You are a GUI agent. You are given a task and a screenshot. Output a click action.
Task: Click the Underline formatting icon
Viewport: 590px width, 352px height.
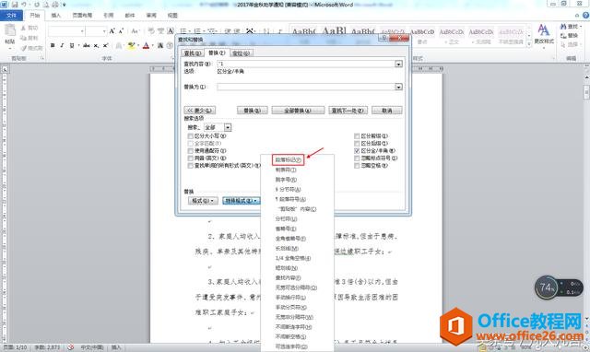(72, 45)
